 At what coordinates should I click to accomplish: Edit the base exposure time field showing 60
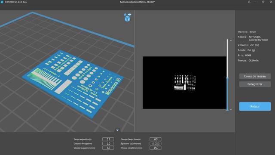click(156, 139)
